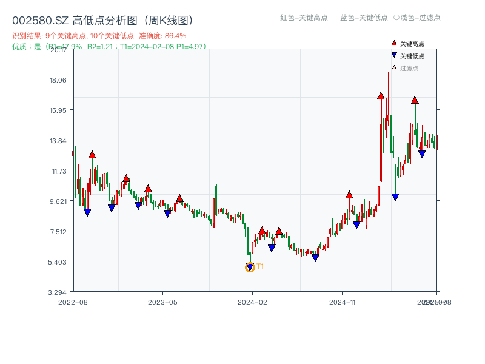
Task: Click the highest red triangle marker above 18
Action: pyautogui.click(x=380, y=95)
